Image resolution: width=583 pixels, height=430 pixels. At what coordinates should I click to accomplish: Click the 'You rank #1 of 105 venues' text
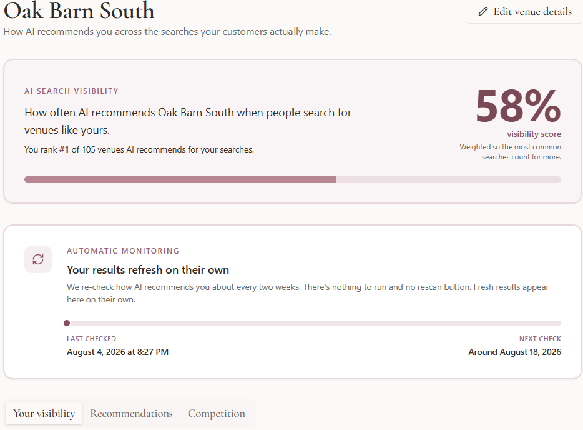coord(139,149)
